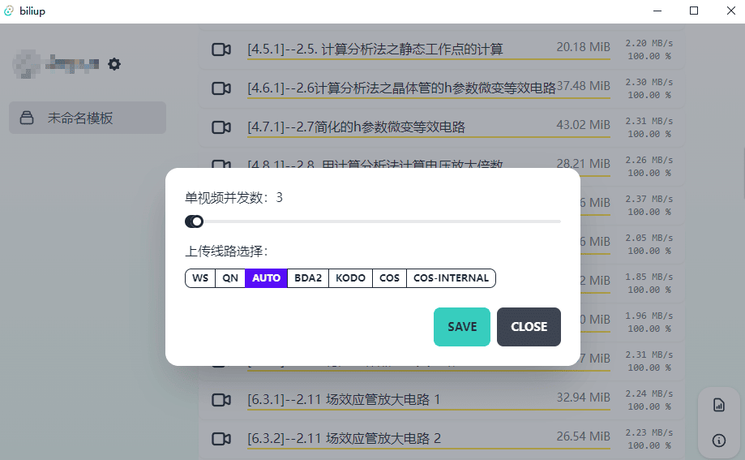Choose AUTO upload line option
This screenshot has width=745, height=460.
[x=266, y=278]
